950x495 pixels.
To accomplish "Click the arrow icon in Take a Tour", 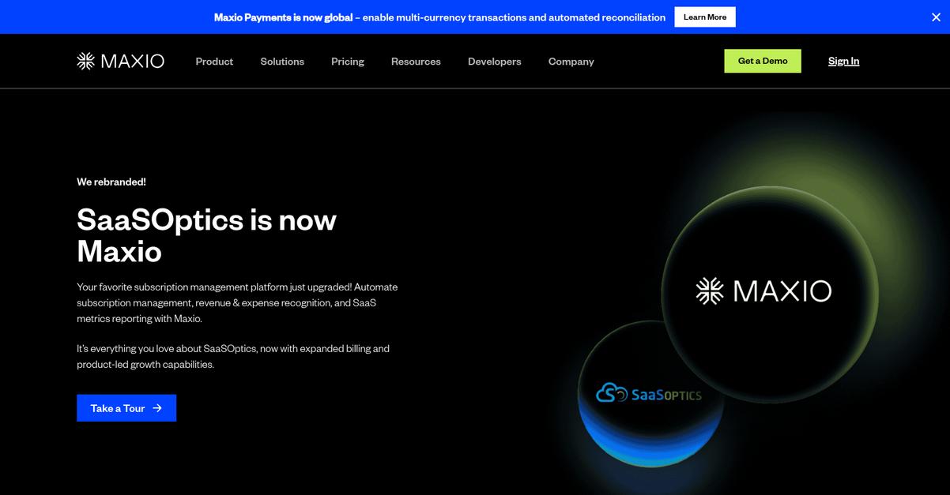I will tap(157, 408).
